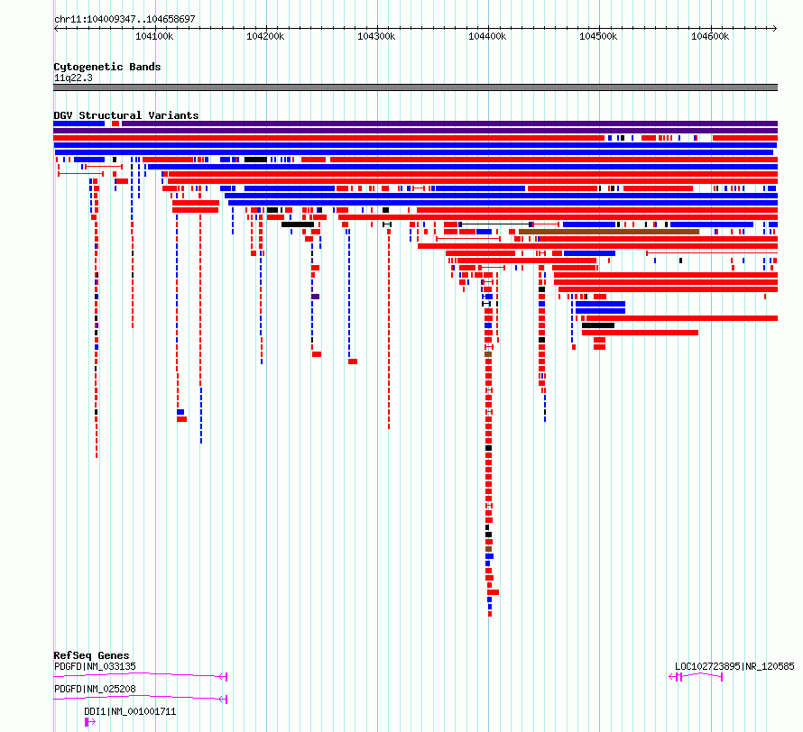Click the long brown variant bar in DGV track
This screenshot has height=732, width=803.
coord(609,232)
